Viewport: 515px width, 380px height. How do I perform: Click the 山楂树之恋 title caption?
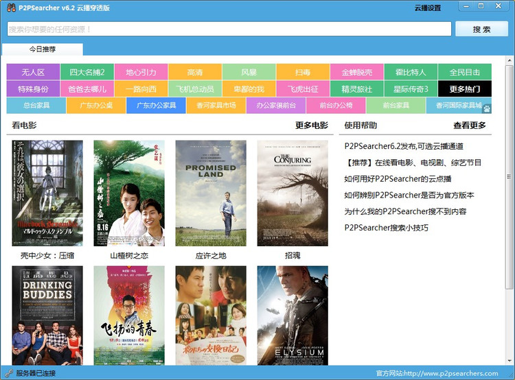[129, 255]
